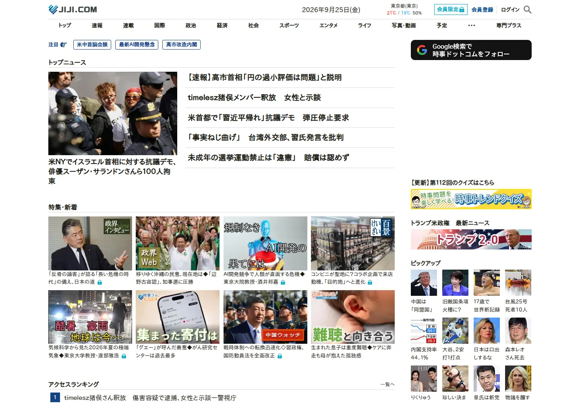
Task: Open the 政界Web Okinawa feature thumbnail
Action: (x=178, y=243)
